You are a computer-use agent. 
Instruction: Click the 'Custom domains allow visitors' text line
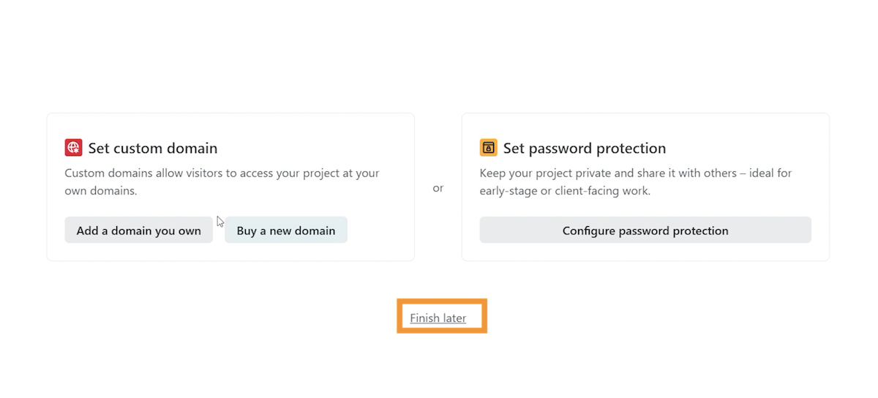click(x=222, y=173)
